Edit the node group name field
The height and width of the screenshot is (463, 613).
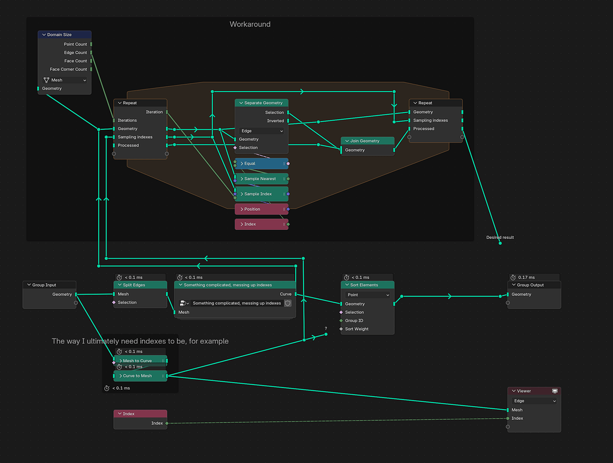pos(237,303)
